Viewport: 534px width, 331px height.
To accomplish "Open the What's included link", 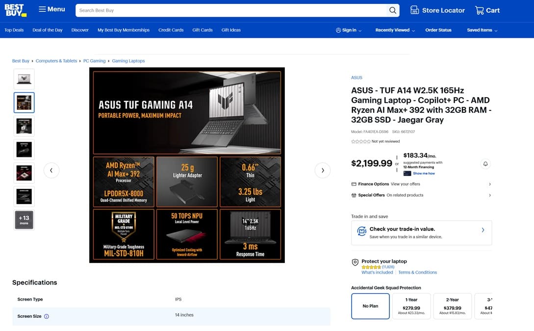I will [x=377, y=272].
